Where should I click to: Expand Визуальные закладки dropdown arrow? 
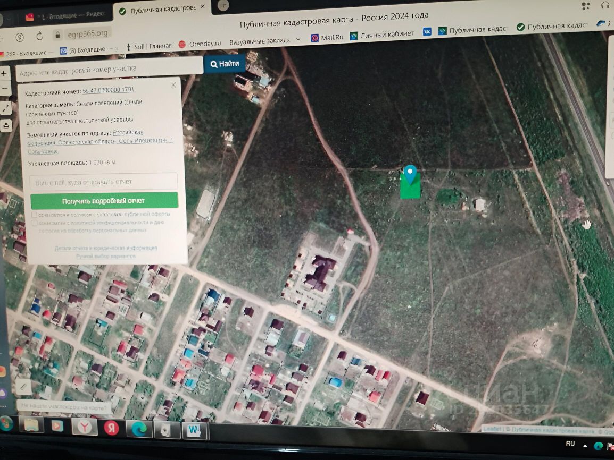coord(298,39)
